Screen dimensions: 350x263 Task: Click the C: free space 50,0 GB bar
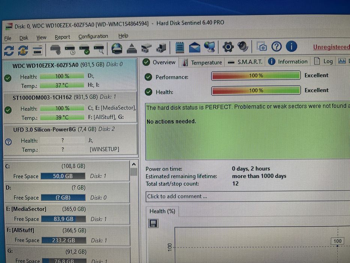click(63, 176)
